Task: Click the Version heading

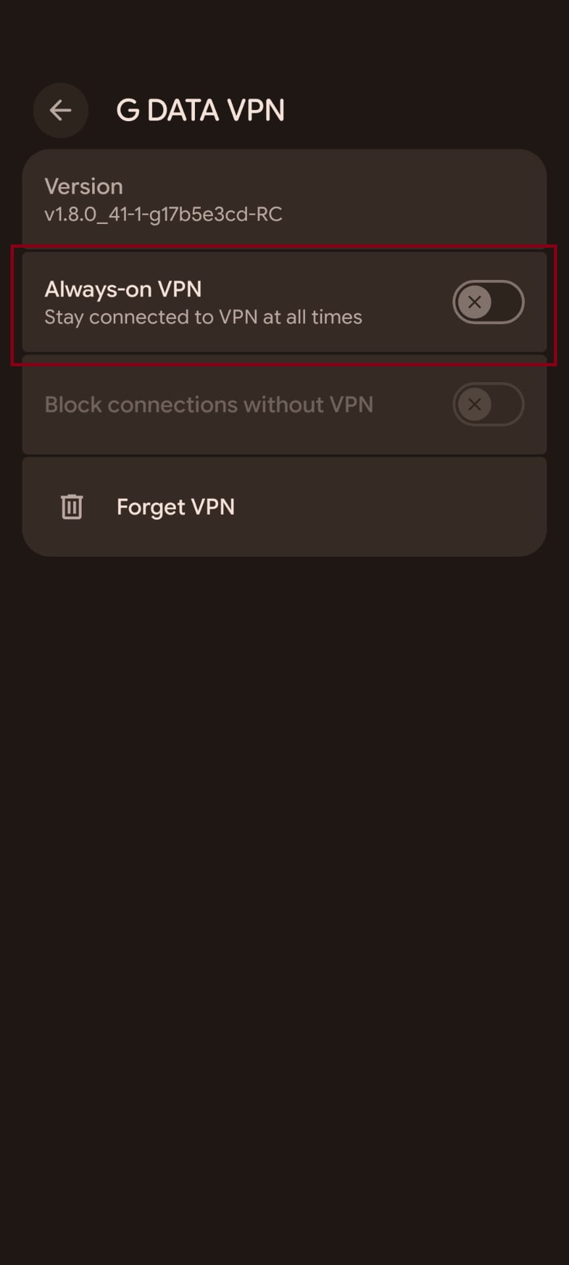Action: pyautogui.click(x=84, y=186)
